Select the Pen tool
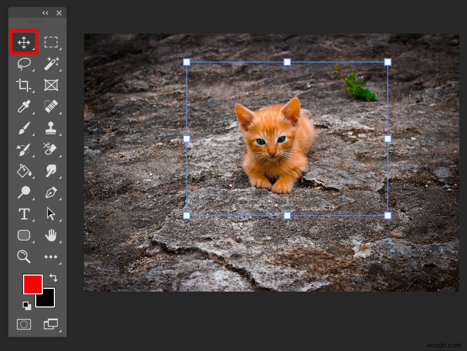Viewport: 467px width, 351px height. (x=51, y=193)
